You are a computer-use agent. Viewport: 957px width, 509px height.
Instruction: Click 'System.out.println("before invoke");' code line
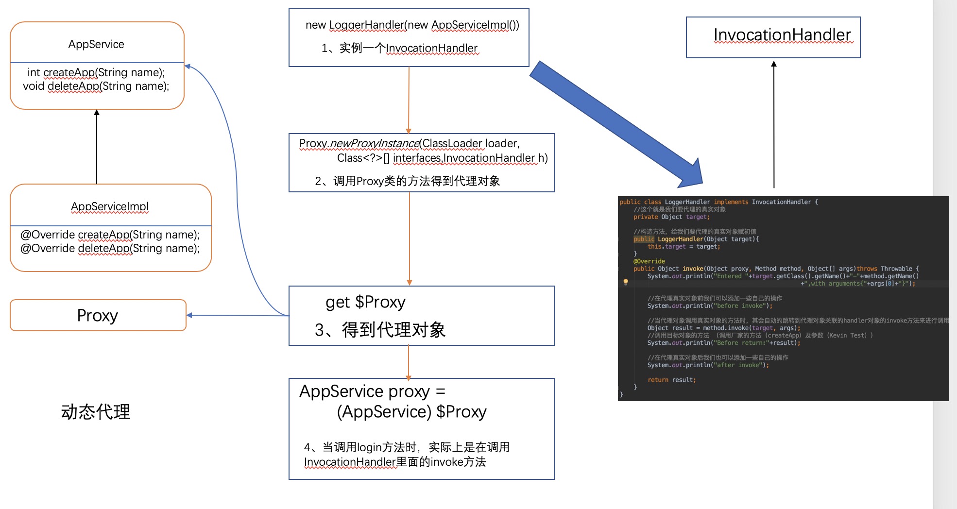(710, 306)
